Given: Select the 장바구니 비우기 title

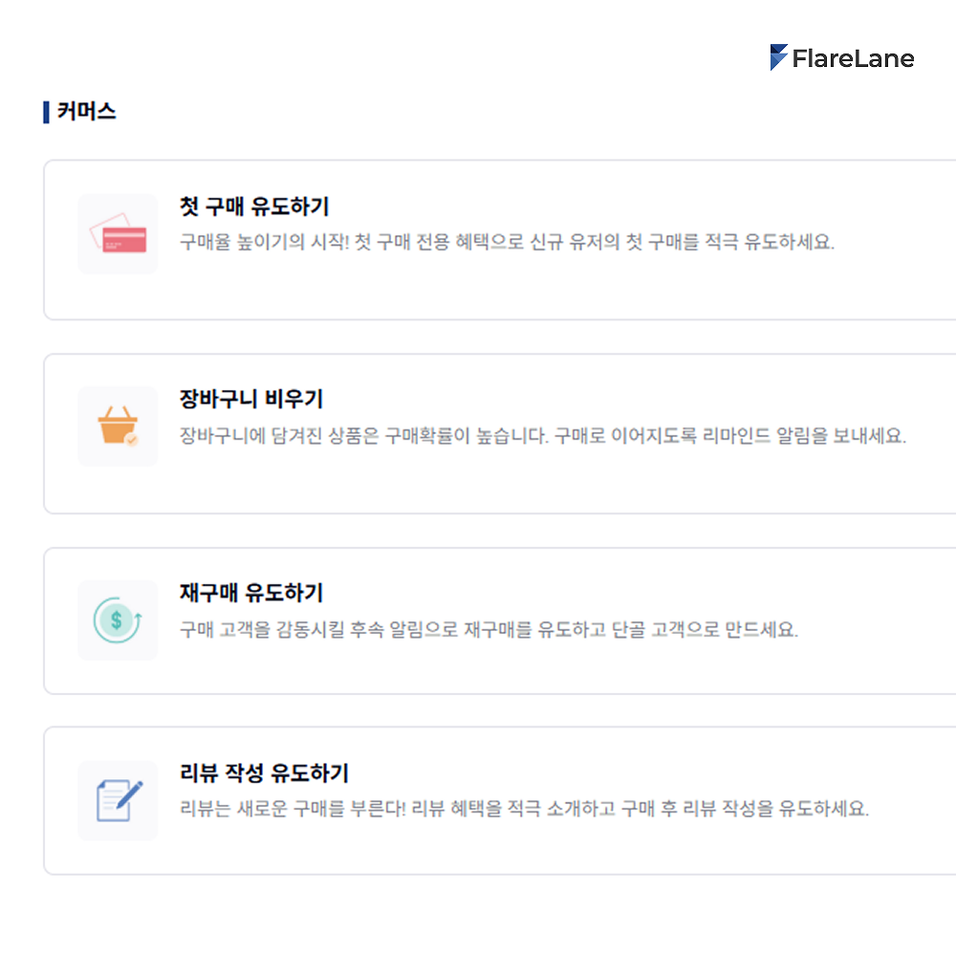Looking at the screenshot, I should pos(251,400).
